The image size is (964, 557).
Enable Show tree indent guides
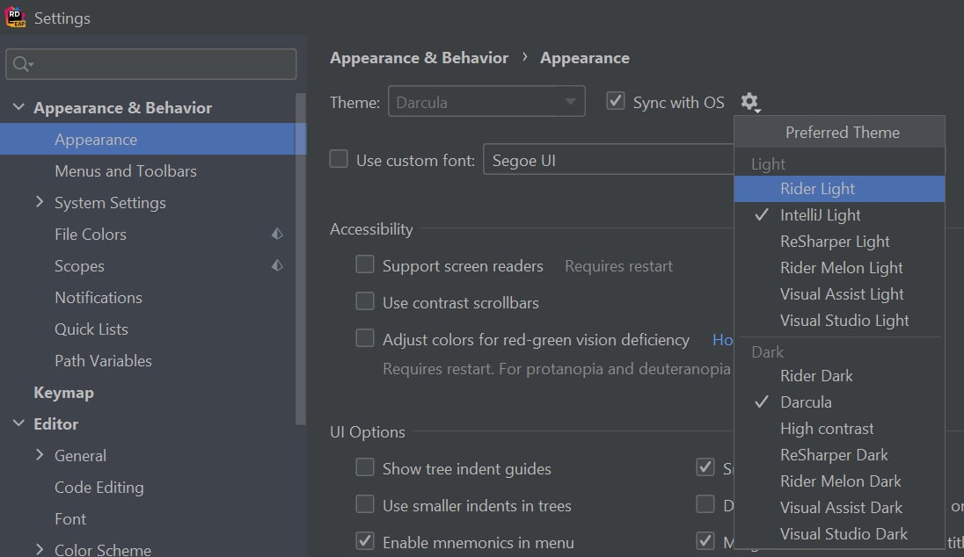[364, 467]
